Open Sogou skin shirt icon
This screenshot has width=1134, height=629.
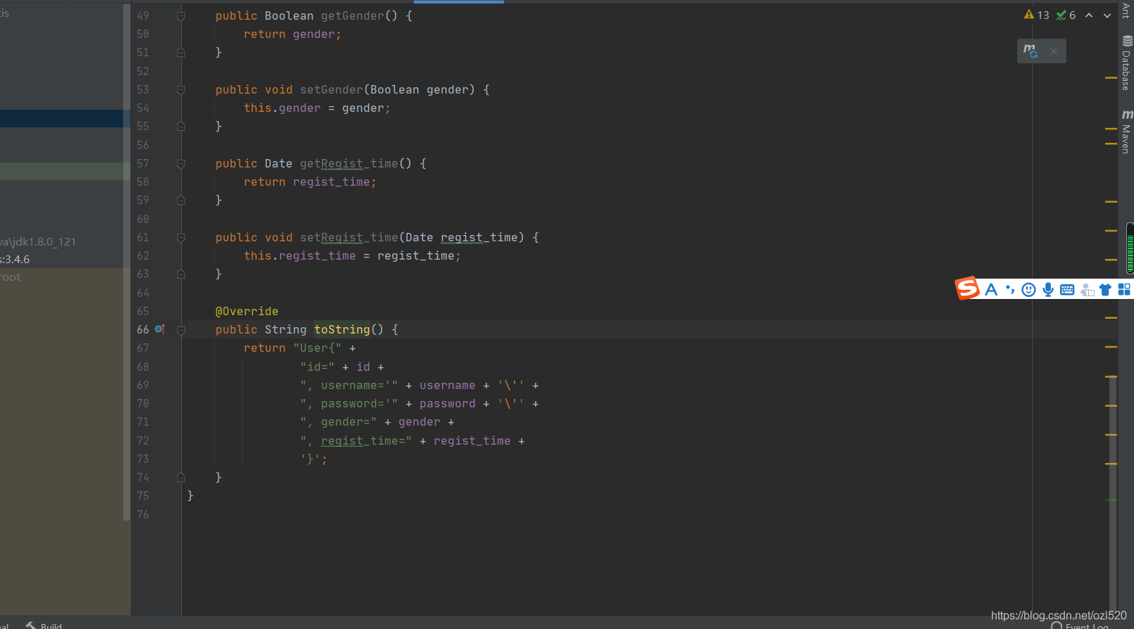1105,289
